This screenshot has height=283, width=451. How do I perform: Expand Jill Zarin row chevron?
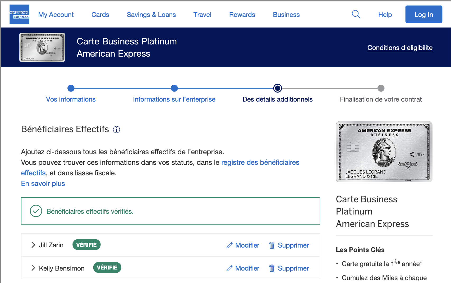pos(33,245)
